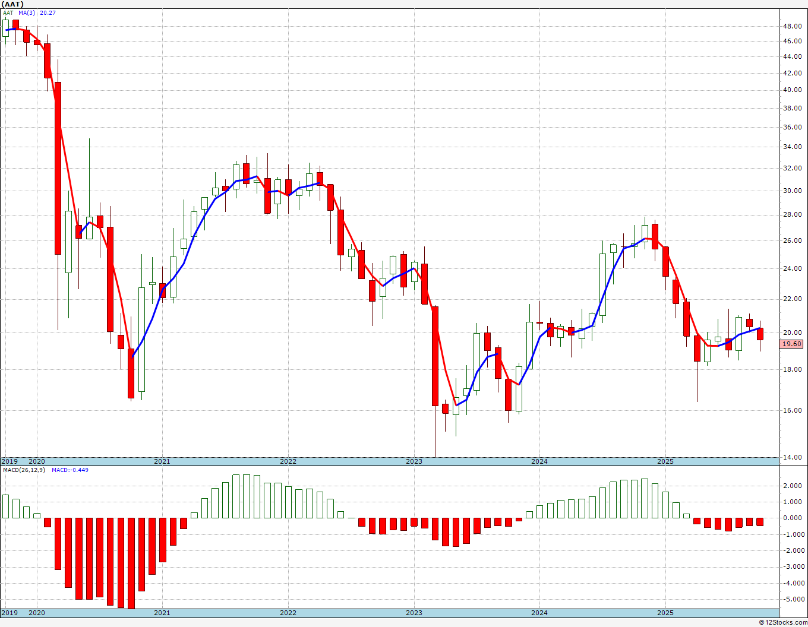Click the 44.00 price axis label

pyautogui.click(x=792, y=56)
